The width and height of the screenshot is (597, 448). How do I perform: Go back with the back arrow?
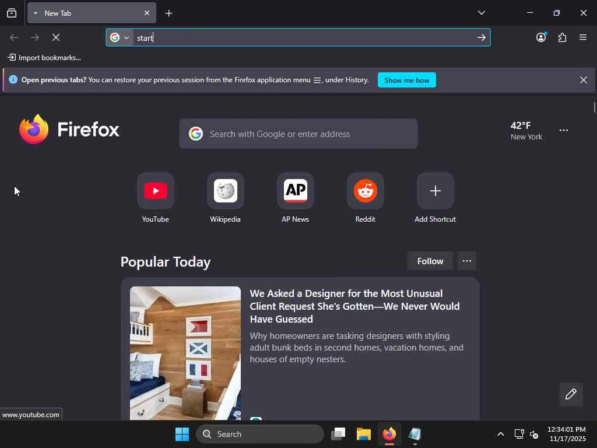14,37
